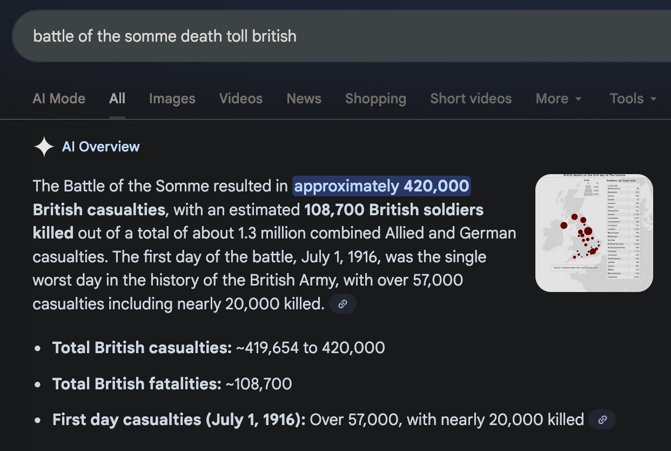
Task: Click the source link icon after first paragraph
Action: click(x=343, y=304)
